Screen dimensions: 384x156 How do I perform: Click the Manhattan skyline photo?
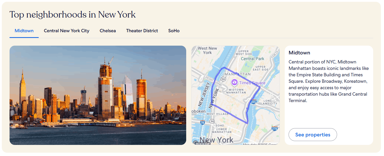(x=98, y=95)
